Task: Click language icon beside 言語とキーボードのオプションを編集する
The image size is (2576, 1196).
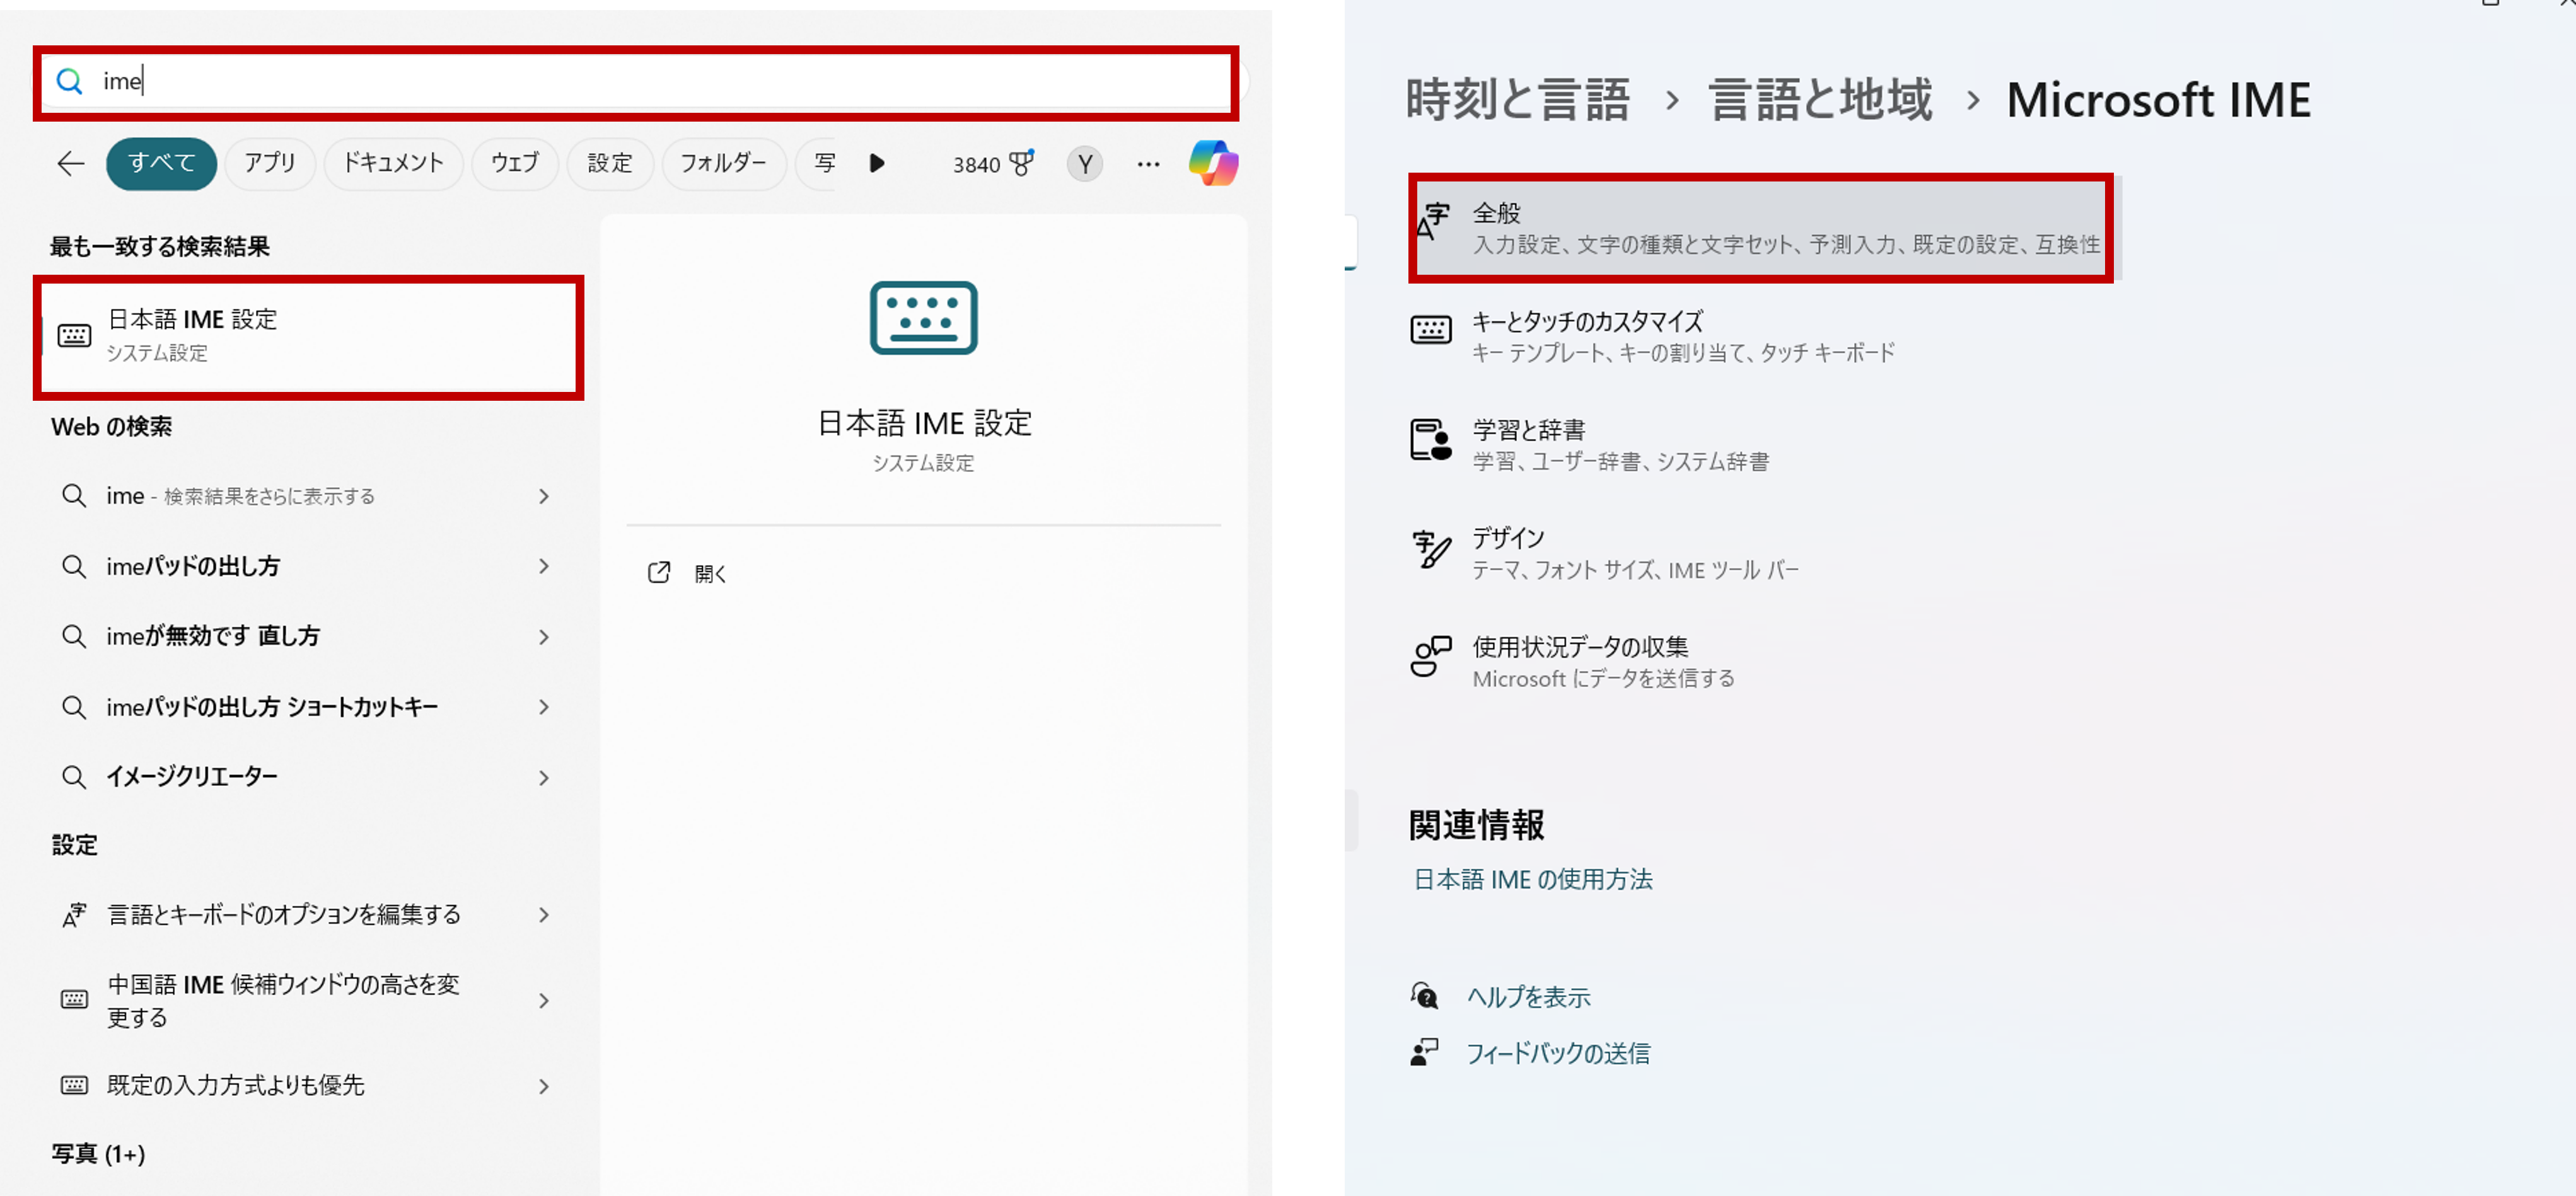Action: pyautogui.click(x=74, y=914)
